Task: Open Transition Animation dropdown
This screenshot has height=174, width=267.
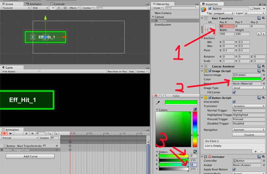Action: (249, 106)
